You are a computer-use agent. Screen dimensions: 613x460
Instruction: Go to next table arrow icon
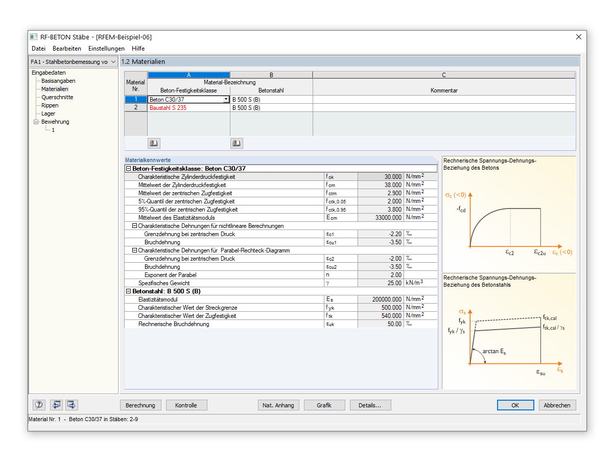click(x=72, y=405)
